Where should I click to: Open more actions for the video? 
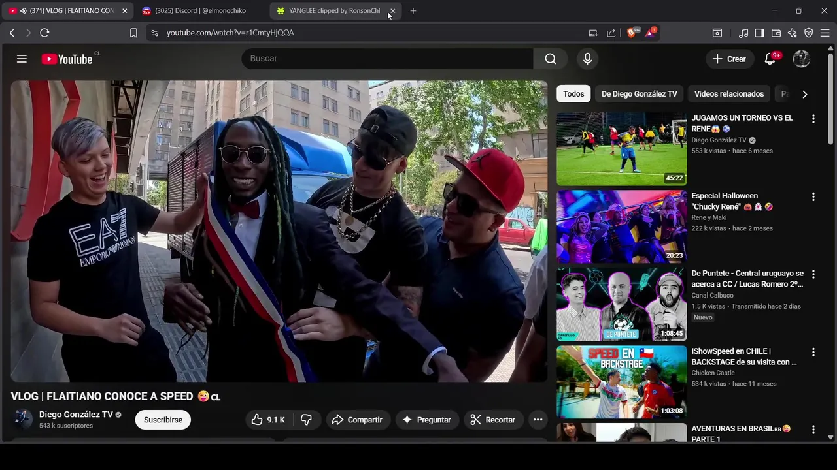[538, 420]
